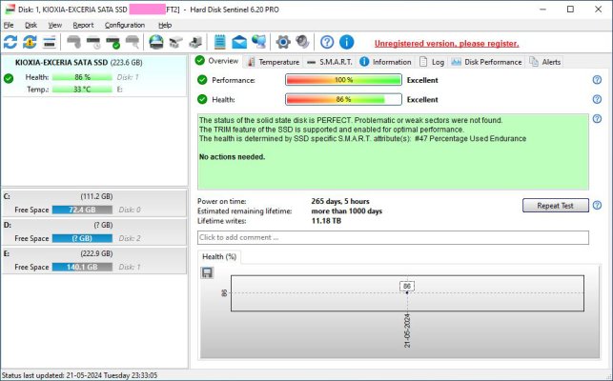This screenshot has height=381, width=613.
Task: Click the computer with drive toolbar icon
Action: coord(195,42)
